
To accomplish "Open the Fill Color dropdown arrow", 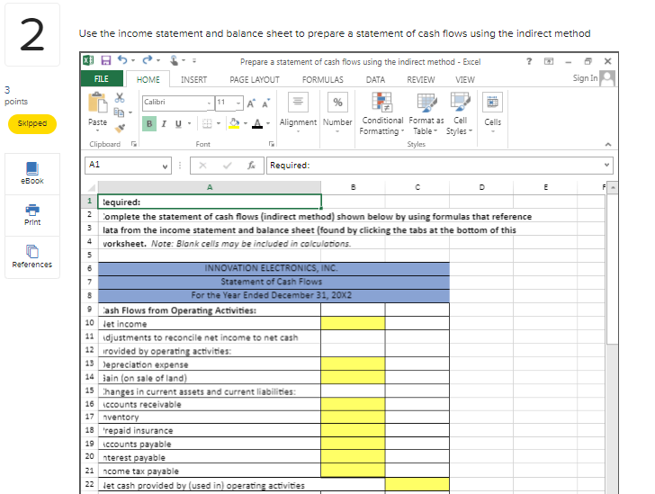I will [246, 123].
